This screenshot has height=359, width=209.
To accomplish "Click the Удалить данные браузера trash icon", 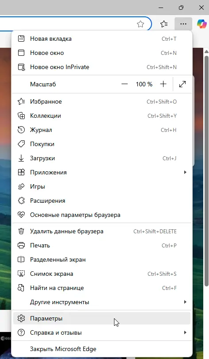I will 21,231.
